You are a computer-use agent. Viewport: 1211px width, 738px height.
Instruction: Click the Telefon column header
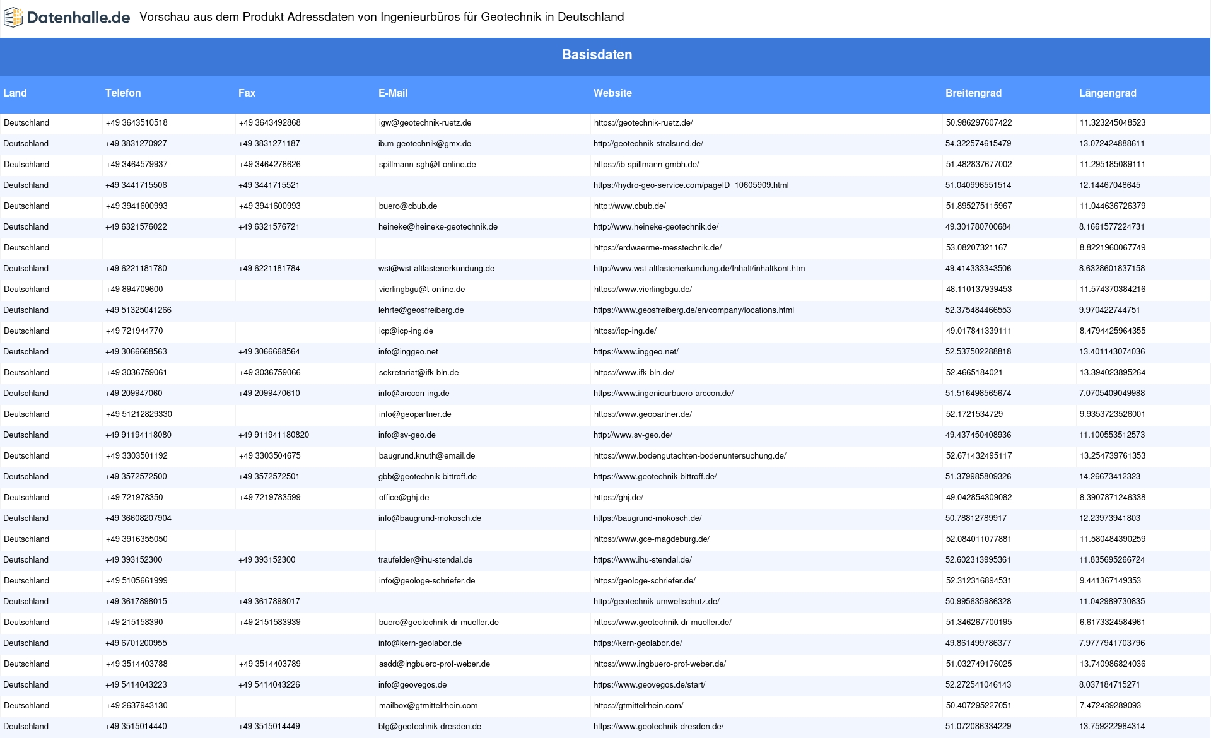[x=123, y=93]
